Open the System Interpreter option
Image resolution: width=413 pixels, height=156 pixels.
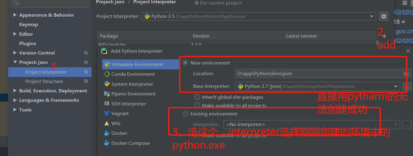132,84
